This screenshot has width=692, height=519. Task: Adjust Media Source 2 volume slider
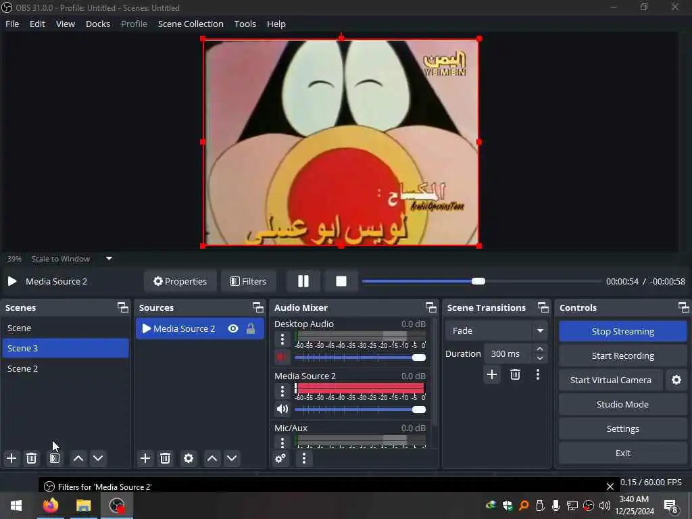(x=360, y=410)
